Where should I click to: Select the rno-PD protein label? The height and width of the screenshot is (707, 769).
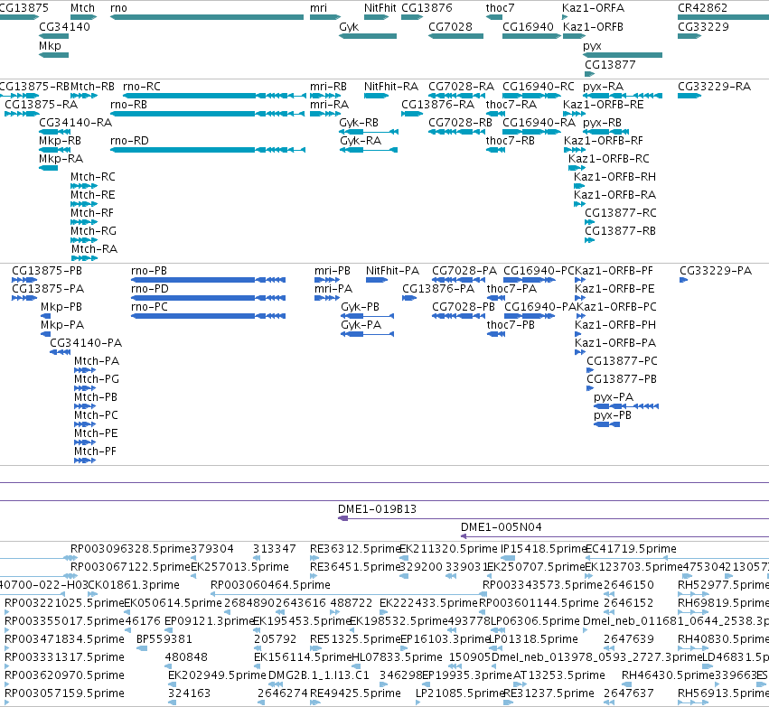point(150,289)
